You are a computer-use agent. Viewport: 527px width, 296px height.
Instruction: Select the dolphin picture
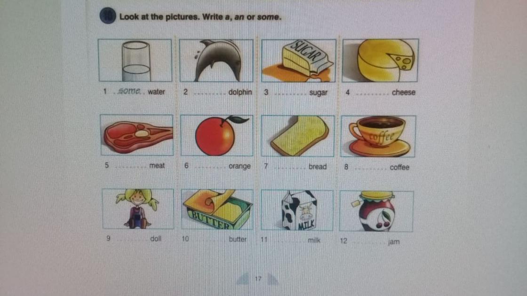pos(216,61)
